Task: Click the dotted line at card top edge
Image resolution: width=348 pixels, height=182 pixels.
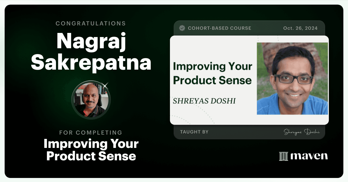Action: 278,38
